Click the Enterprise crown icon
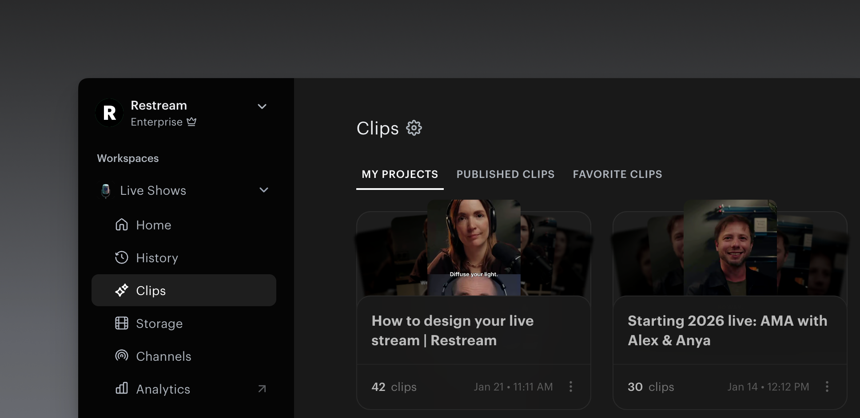 [x=191, y=122]
